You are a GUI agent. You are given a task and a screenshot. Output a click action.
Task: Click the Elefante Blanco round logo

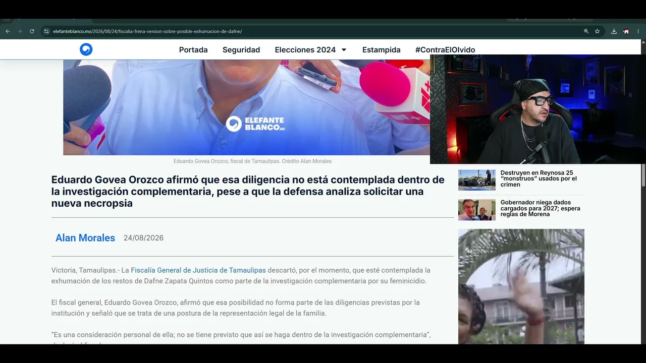click(86, 49)
